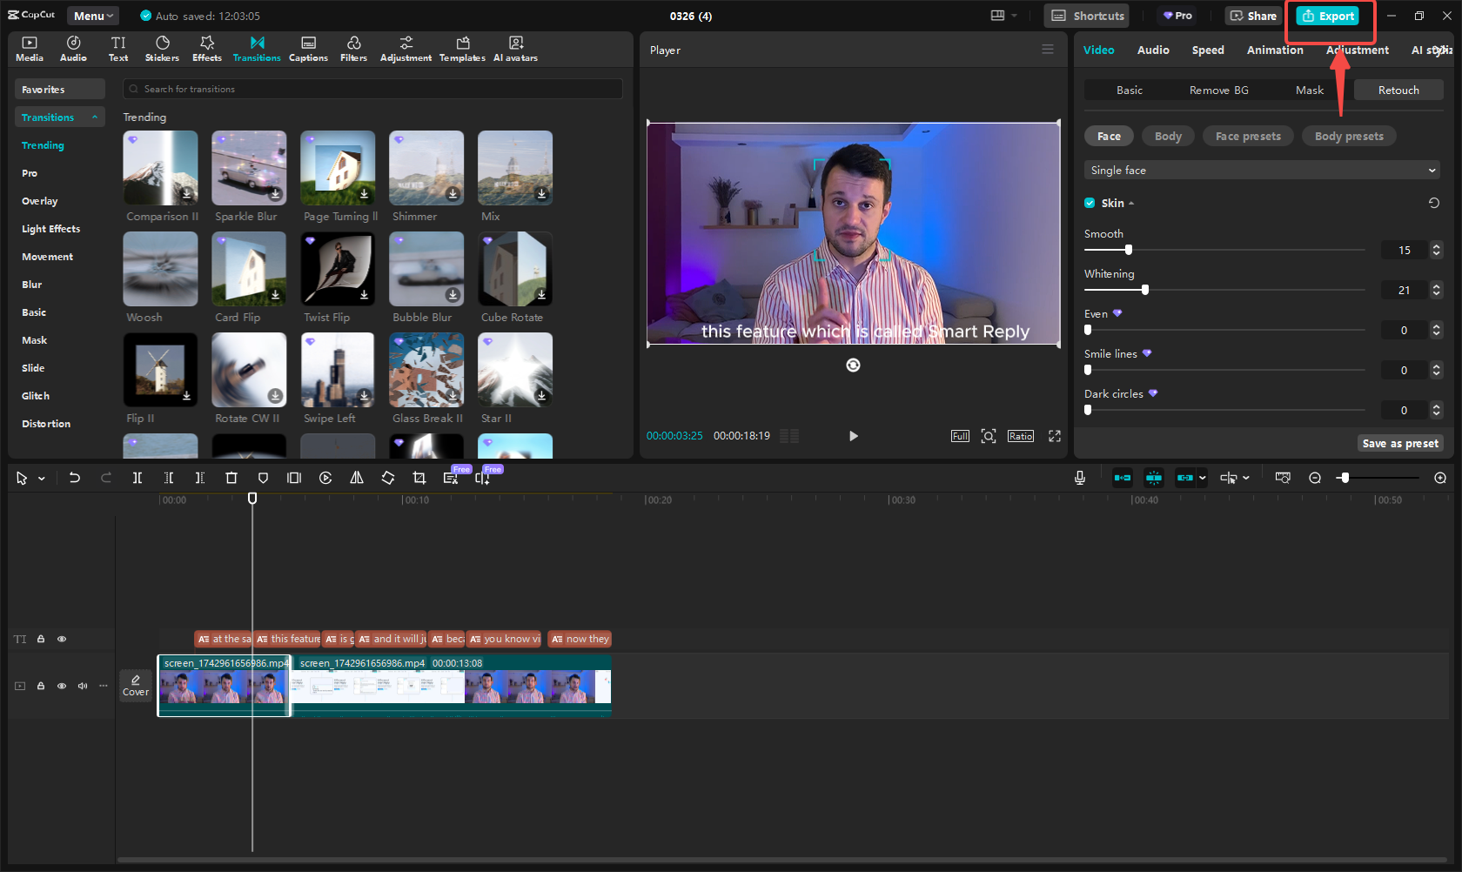
Task: Expand the Menu dropdown
Action: 93,16
